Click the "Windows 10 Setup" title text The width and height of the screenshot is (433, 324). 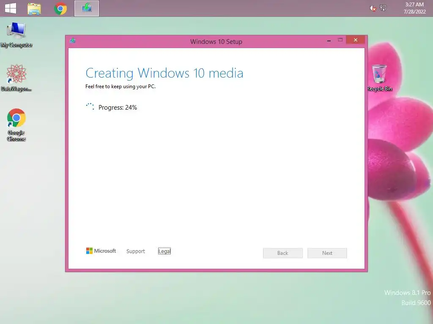pos(216,42)
